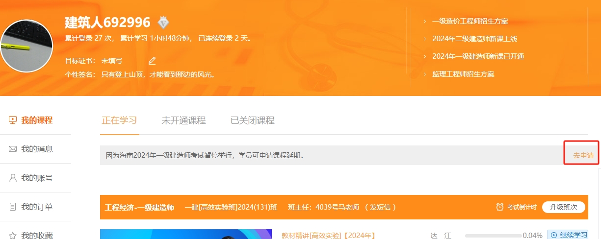
Task: Click the alarm clock 考试倒计时 icon
Action: click(x=500, y=207)
